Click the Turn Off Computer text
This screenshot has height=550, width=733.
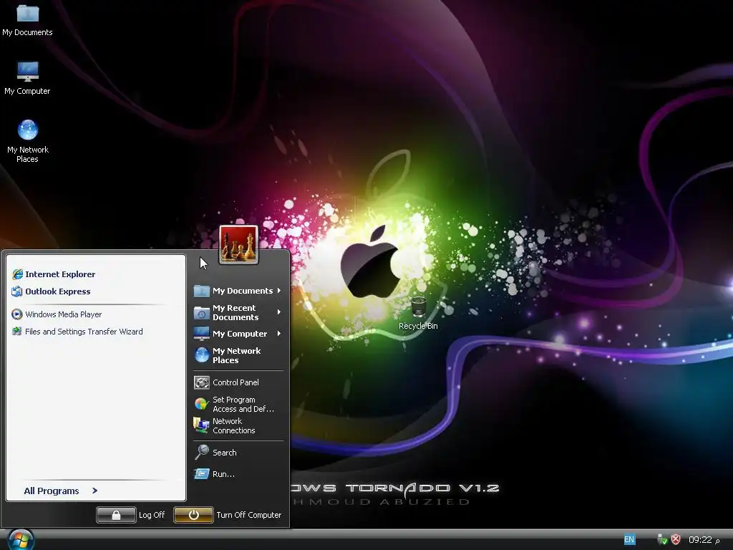(248, 515)
